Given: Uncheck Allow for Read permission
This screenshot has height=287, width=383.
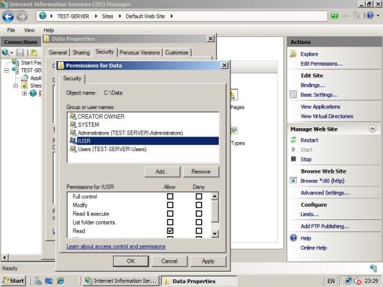Looking at the screenshot, I should [x=170, y=231].
